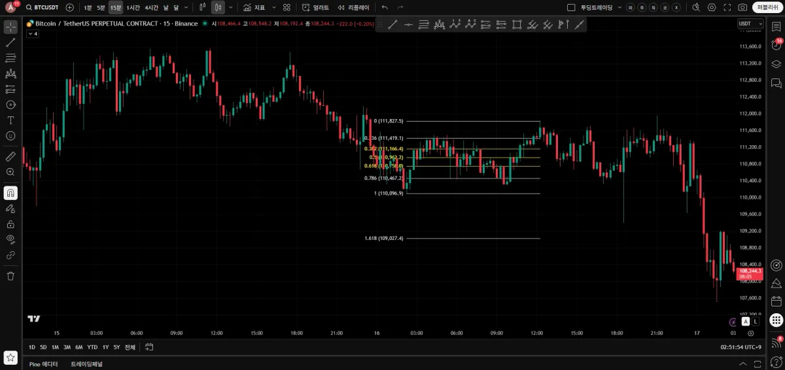Open the 트레이딩패널 tab
The width and height of the screenshot is (785, 370).
tap(87, 364)
